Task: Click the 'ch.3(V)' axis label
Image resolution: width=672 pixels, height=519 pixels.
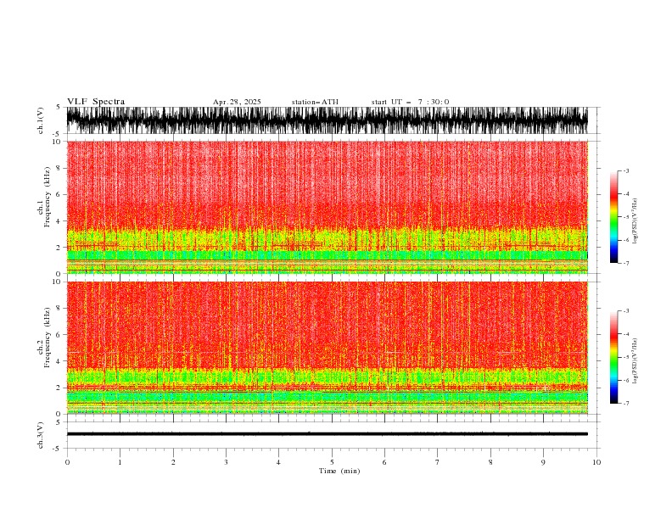Action: point(41,435)
